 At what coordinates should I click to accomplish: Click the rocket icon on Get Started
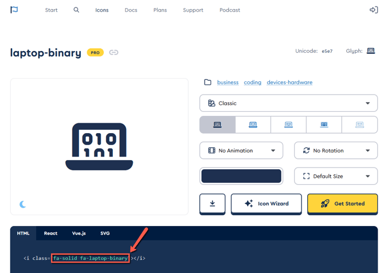pyautogui.click(x=325, y=204)
